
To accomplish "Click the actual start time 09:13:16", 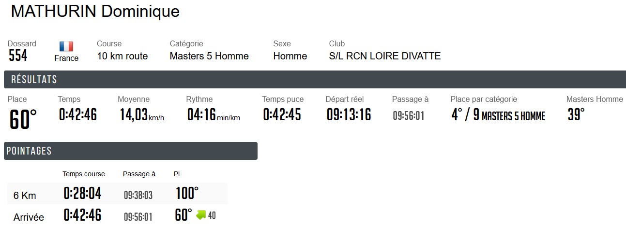I will [x=348, y=115].
